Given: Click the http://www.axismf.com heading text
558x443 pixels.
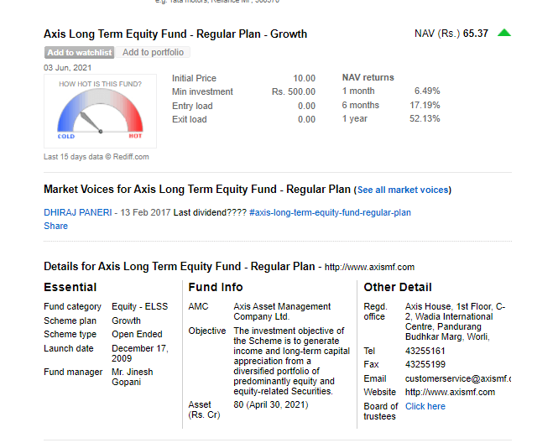Looking at the screenshot, I should click(x=369, y=267).
